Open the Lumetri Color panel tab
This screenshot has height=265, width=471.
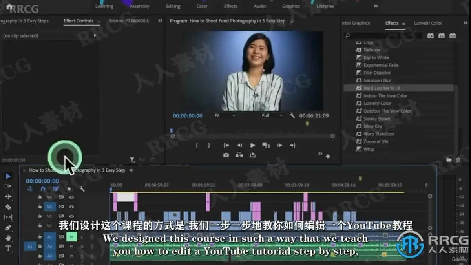428,23
